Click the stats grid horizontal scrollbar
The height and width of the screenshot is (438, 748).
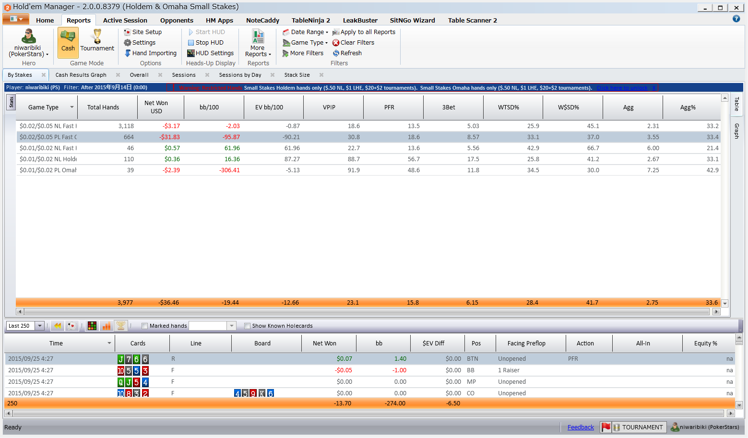click(367, 312)
